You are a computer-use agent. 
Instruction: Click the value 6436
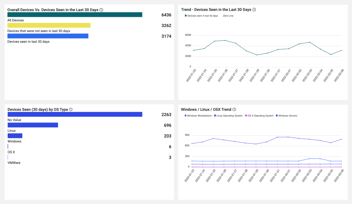tap(166, 15)
